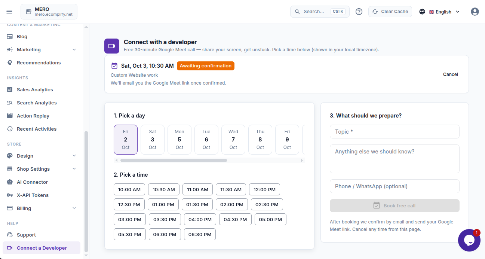
Task: Click the user account avatar
Action: coord(475,12)
